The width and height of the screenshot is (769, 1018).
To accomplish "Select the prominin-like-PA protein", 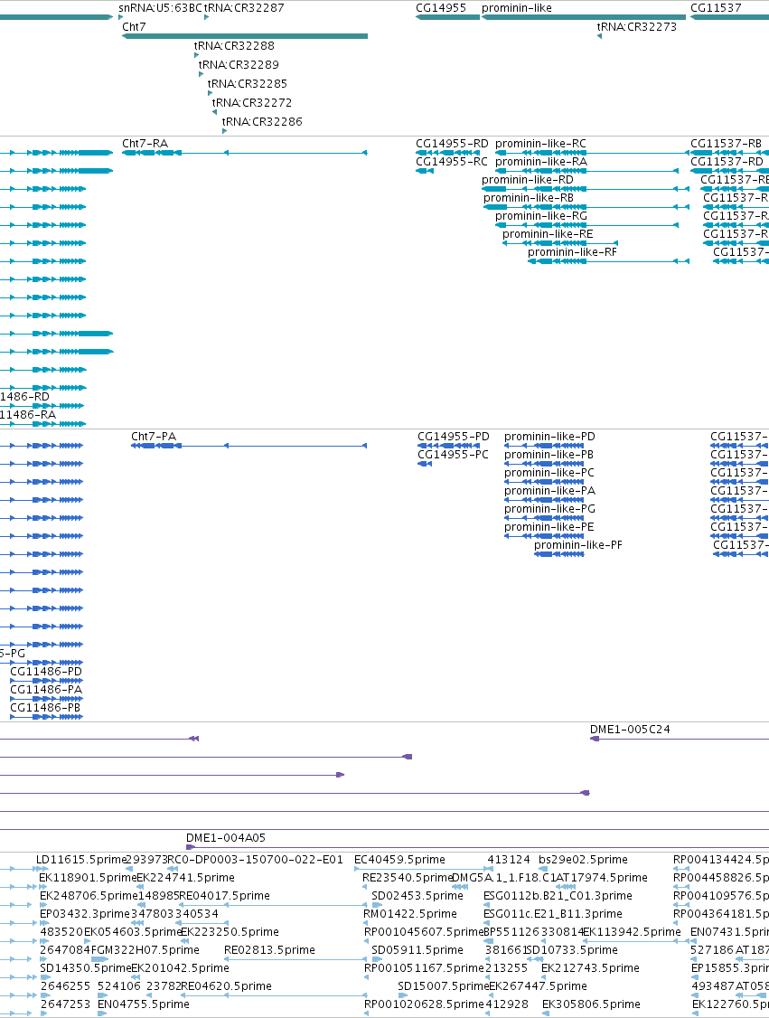I will (549, 491).
